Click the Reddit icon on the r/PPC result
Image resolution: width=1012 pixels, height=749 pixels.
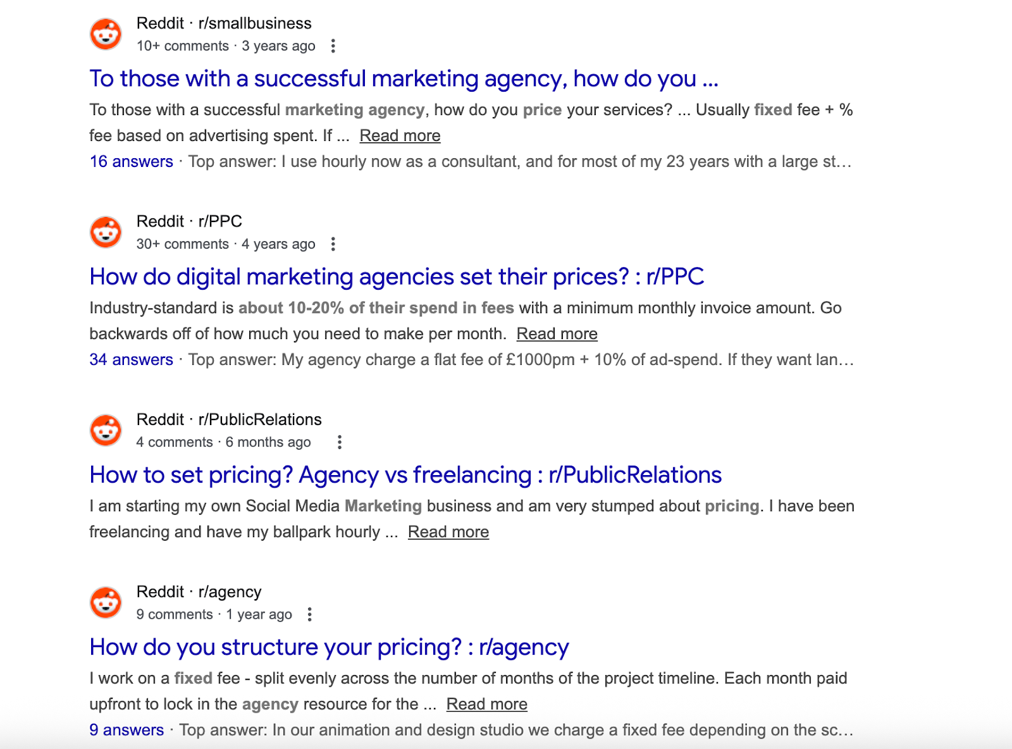(x=106, y=232)
